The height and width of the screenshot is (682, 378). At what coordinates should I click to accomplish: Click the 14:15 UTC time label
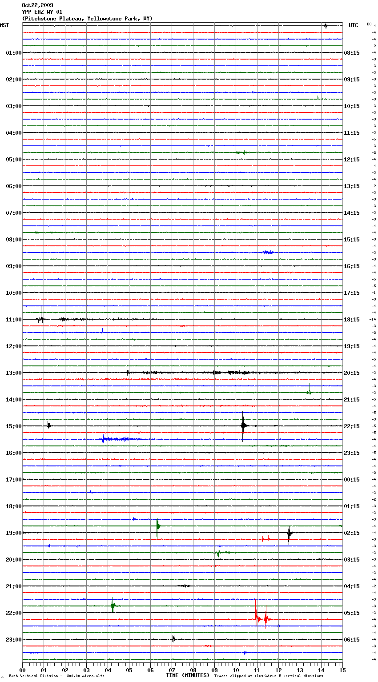pyautogui.click(x=352, y=213)
